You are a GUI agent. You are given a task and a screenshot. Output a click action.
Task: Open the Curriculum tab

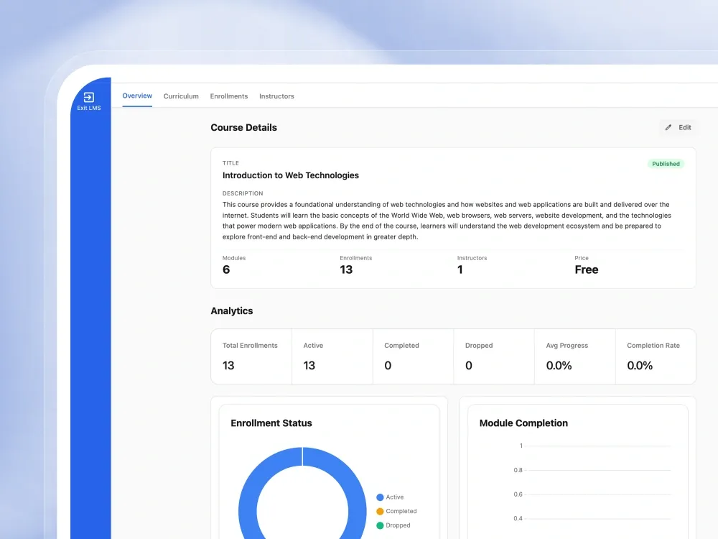pyautogui.click(x=181, y=96)
